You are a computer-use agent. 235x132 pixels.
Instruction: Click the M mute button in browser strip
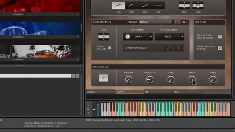click(x=77, y=76)
